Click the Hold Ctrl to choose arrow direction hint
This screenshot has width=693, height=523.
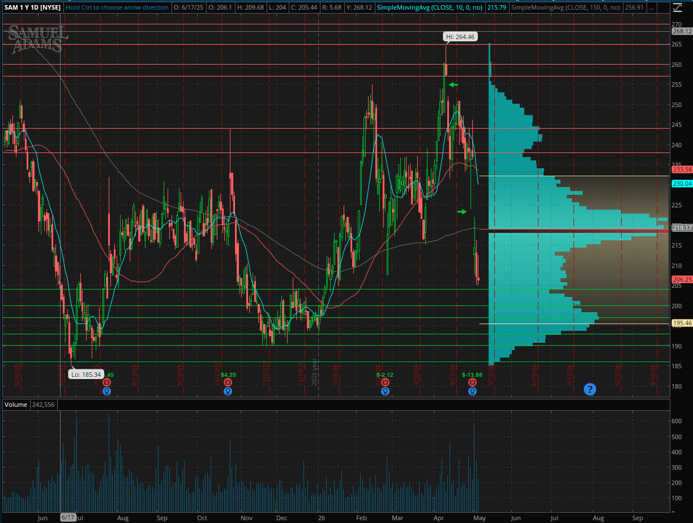click(x=117, y=7)
